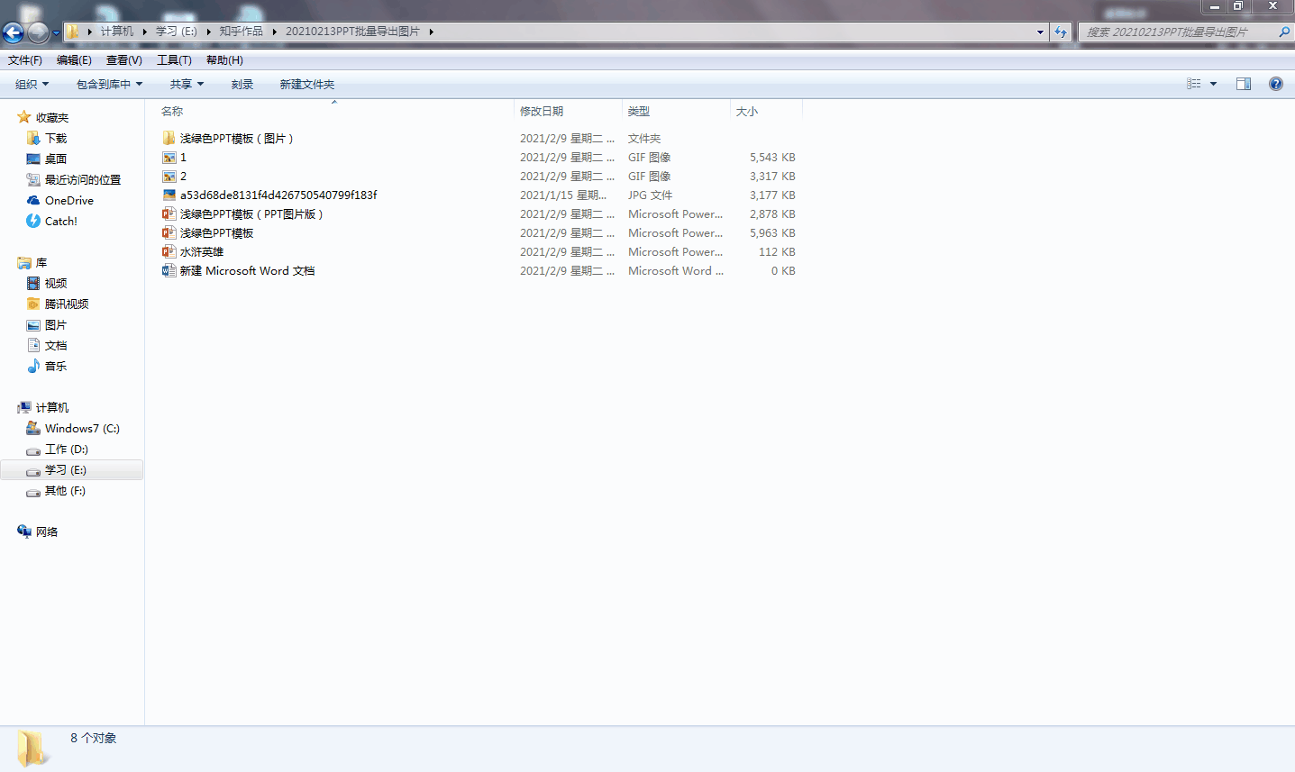Open OneDrive in navigation pane

pyautogui.click(x=69, y=201)
